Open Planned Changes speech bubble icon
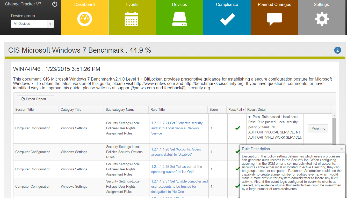This screenshot has height=198, width=347. [274, 19]
